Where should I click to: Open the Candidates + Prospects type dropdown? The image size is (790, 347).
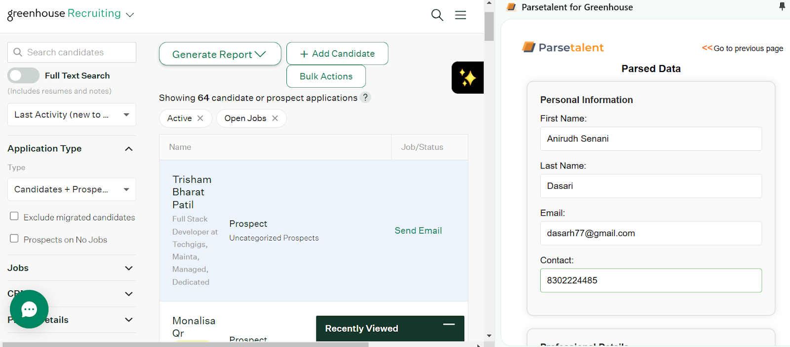tap(72, 189)
